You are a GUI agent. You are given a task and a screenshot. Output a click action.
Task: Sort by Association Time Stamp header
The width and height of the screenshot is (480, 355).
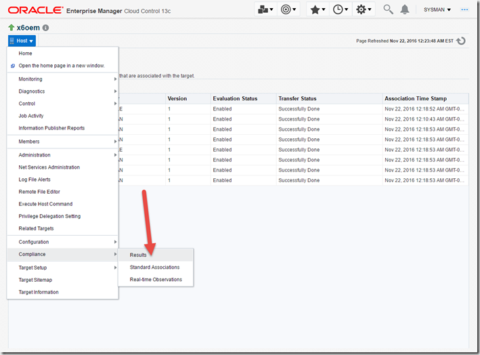coord(426,99)
